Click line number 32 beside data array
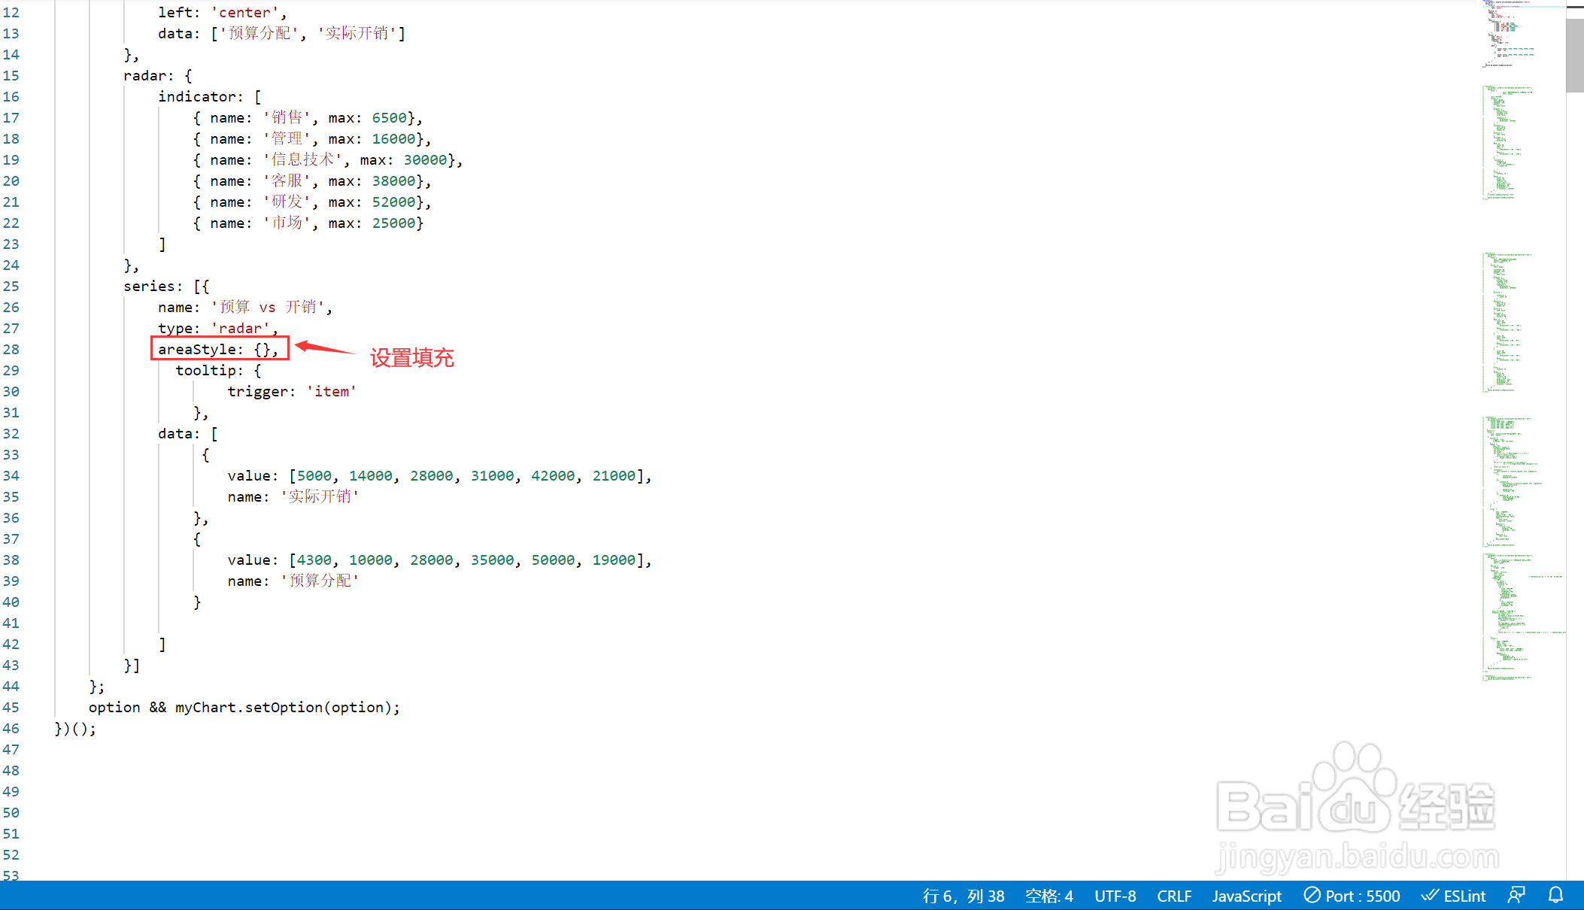1584x910 pixels. 11,433
